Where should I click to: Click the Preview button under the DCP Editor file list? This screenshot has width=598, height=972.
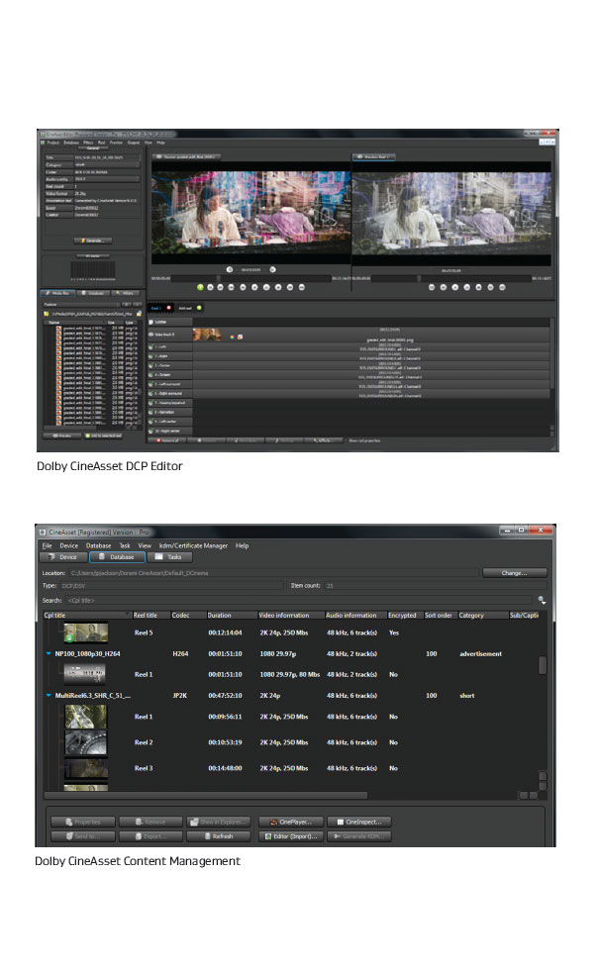tap(61, 436)
